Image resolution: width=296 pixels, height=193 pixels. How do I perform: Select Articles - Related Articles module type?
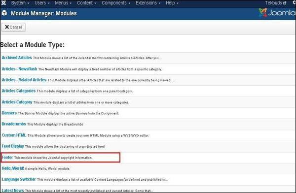[24, 80]
